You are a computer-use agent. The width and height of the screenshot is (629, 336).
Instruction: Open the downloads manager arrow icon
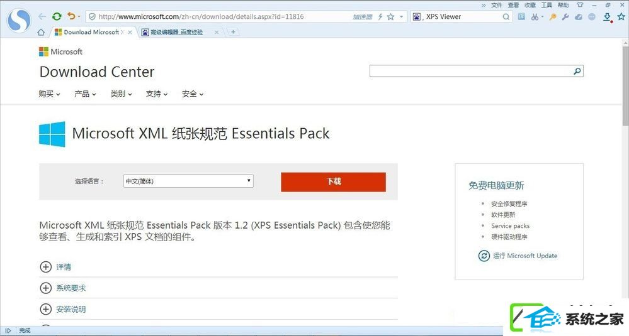[607, 16]
